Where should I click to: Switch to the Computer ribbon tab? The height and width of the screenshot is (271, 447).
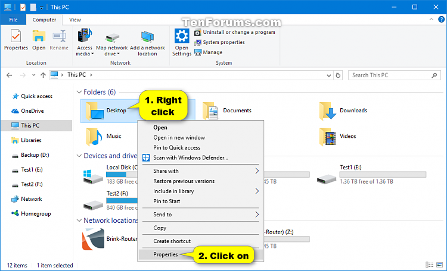[44, 20]
